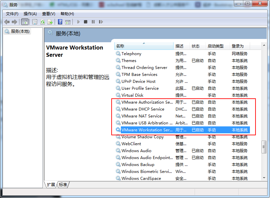Click the scrollbar down arrow
The height and width of the screenshot is (198, 270).
(264, 178)
